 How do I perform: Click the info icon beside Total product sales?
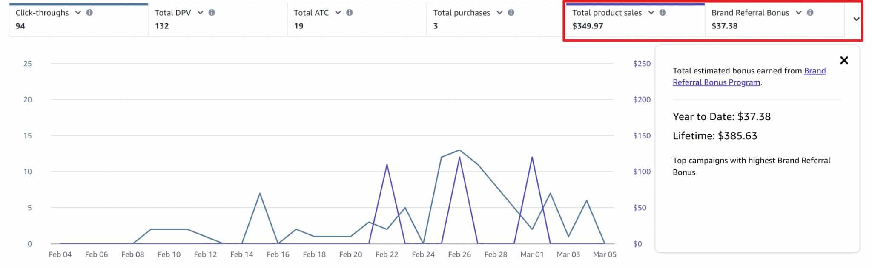663,13
